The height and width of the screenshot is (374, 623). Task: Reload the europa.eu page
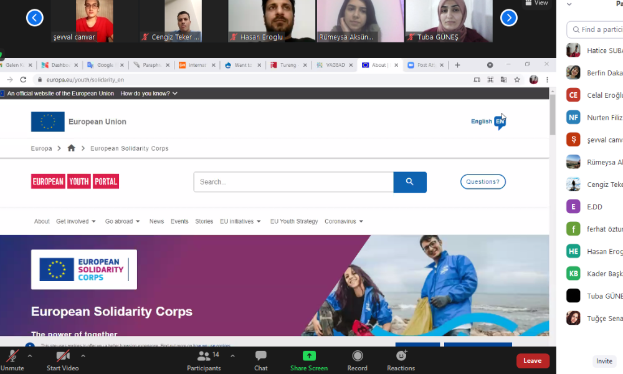click(x=24, y=80)
